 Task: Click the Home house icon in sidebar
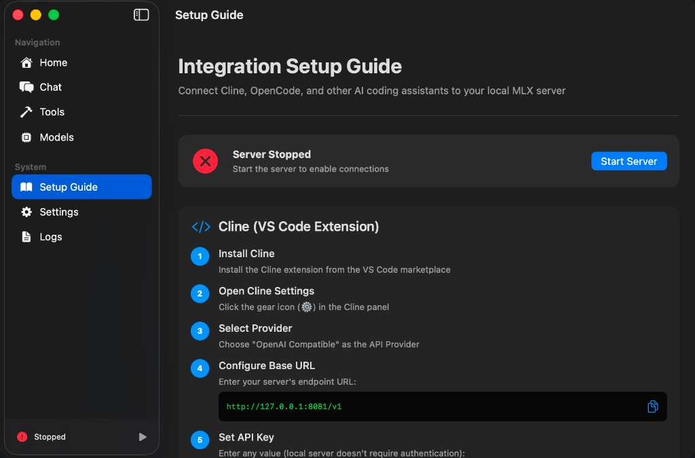(x=25, y=62)
